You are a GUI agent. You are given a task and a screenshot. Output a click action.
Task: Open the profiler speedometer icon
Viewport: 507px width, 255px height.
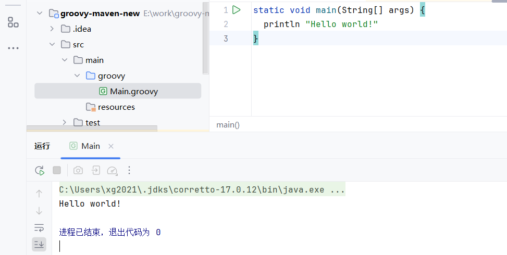point(112,170)
